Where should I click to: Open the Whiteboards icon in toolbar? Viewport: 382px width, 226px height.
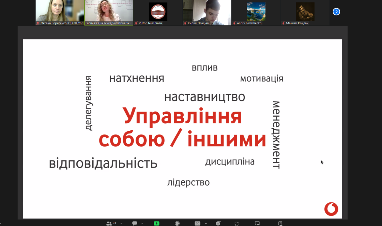pos(258,223)
